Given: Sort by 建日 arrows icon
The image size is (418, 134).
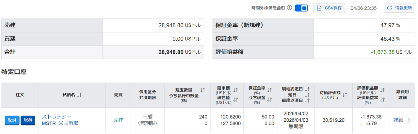Looking at the screenshot, I should (x=307, y=95).
